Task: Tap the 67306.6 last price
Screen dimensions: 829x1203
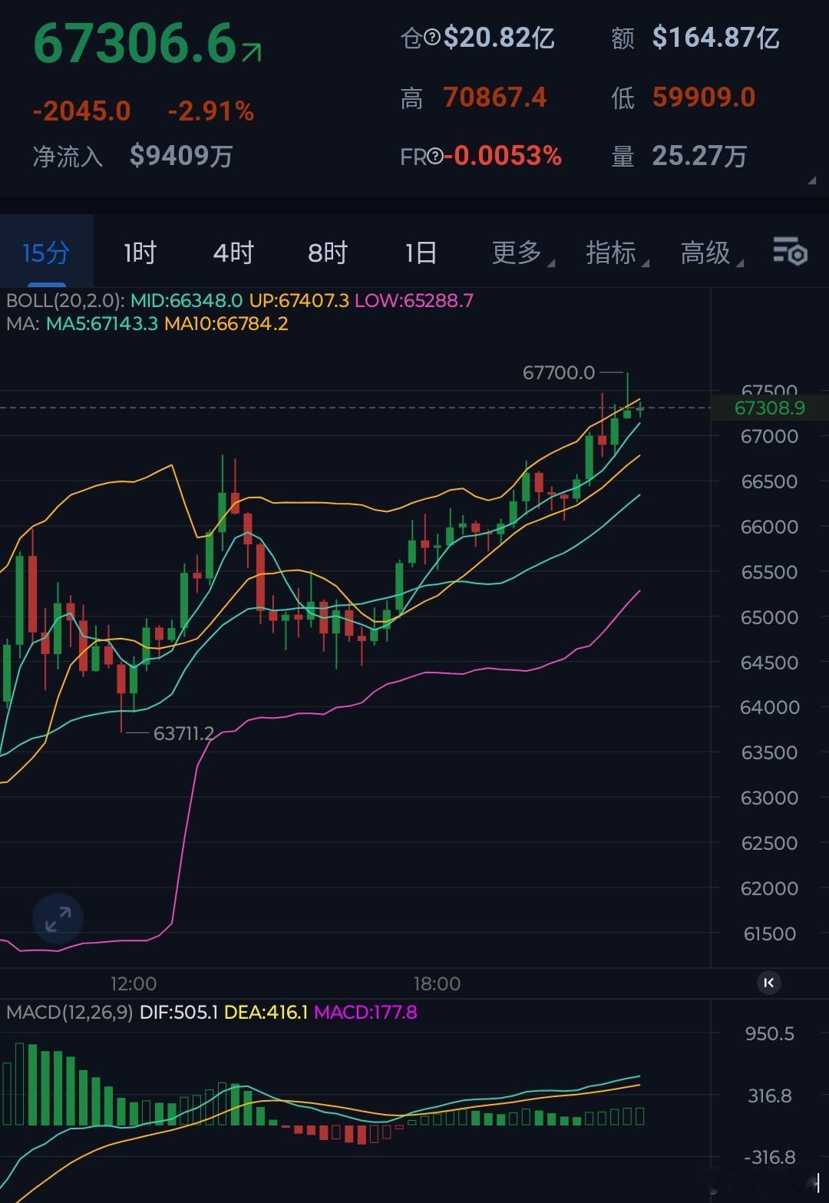Action: [134, 43]
